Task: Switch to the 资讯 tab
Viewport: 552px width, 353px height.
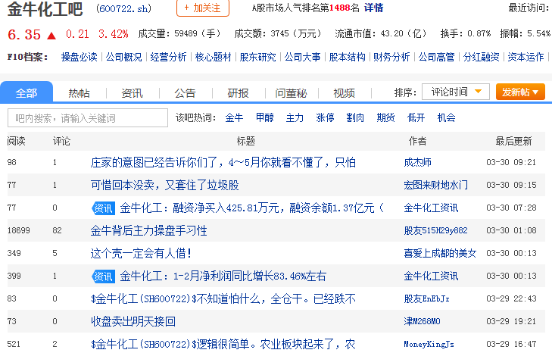Action: point(132,93)
